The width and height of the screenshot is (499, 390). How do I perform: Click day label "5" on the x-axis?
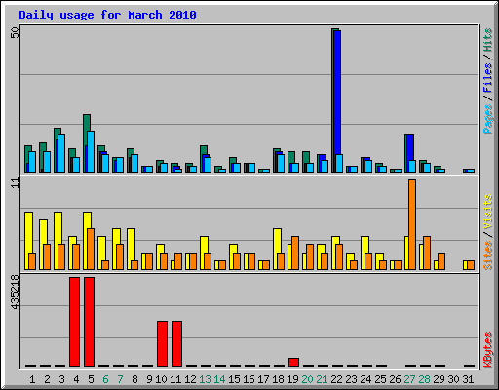point(91,379)
